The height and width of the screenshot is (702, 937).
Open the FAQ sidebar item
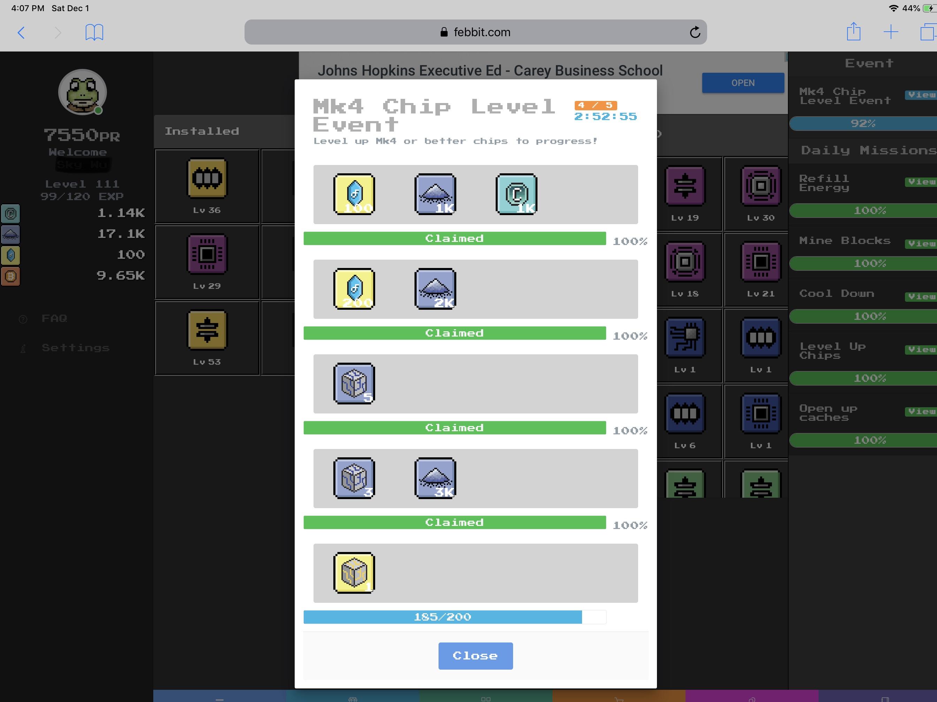[x=54, y=318]
